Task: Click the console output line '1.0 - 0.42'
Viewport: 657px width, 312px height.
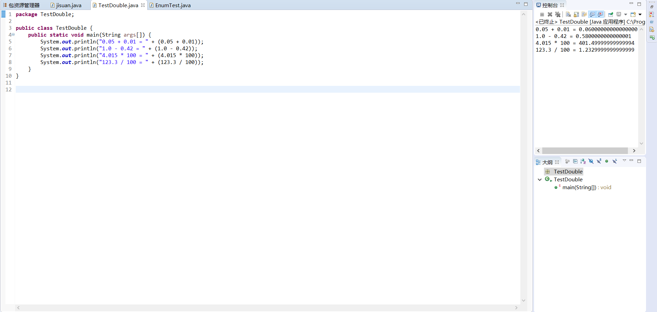Action: click(x=583, y=36)
